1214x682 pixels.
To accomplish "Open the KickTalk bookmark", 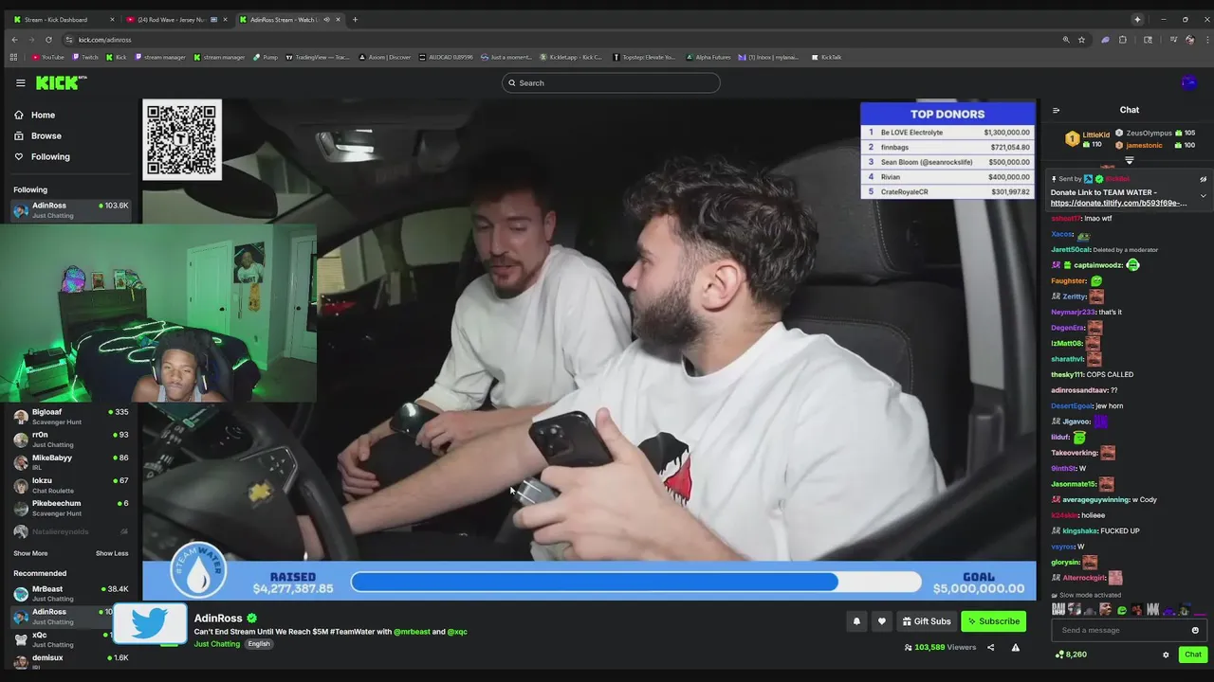I will point(826,57).
